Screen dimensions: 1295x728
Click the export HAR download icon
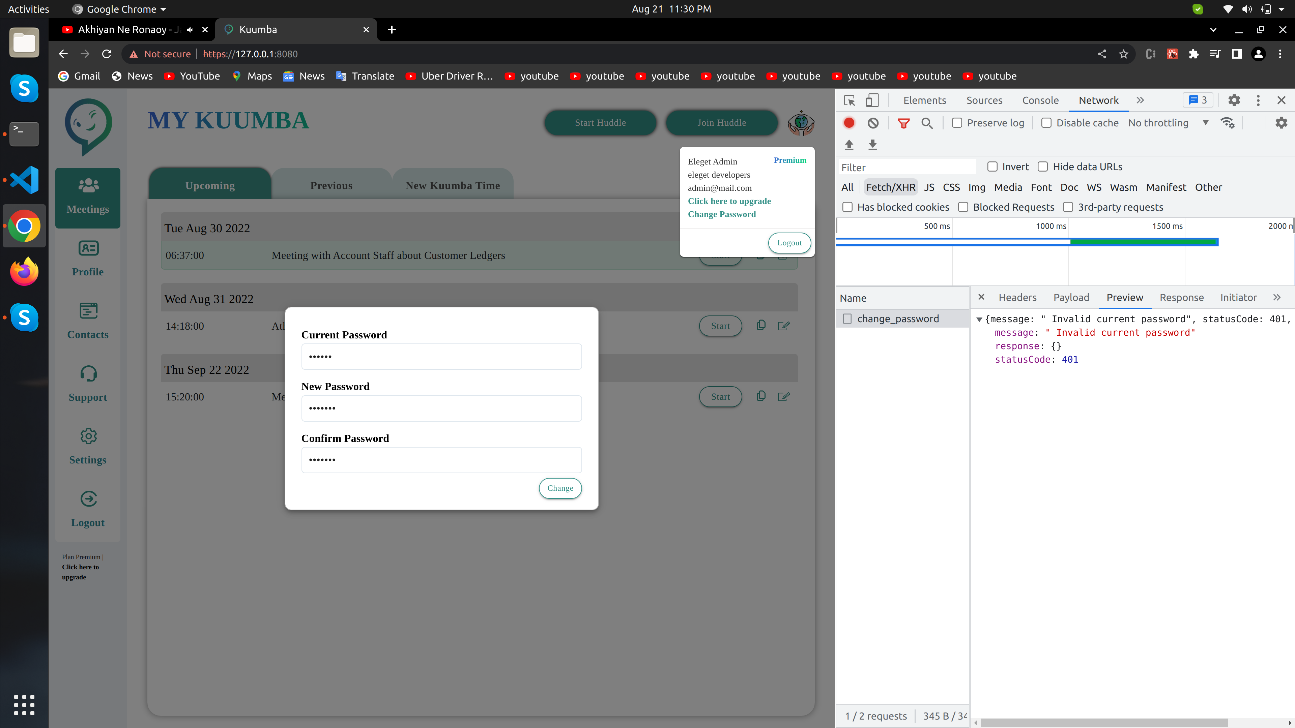click(873, 145)
